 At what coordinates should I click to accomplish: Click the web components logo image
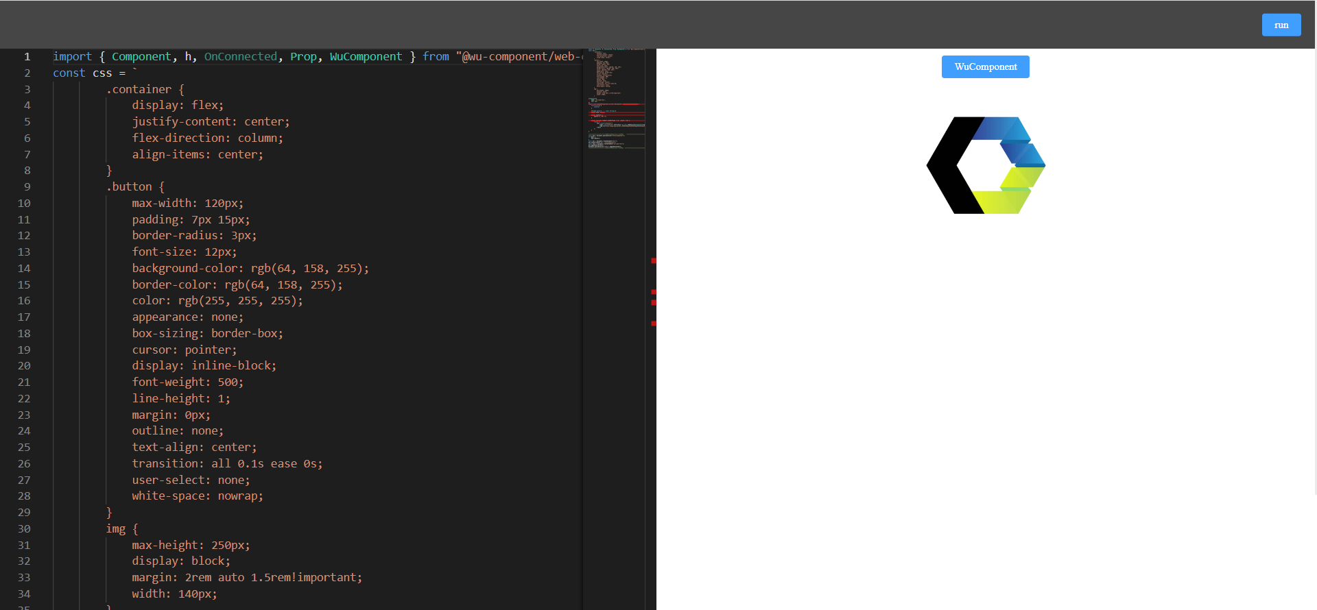coord(986,165)
